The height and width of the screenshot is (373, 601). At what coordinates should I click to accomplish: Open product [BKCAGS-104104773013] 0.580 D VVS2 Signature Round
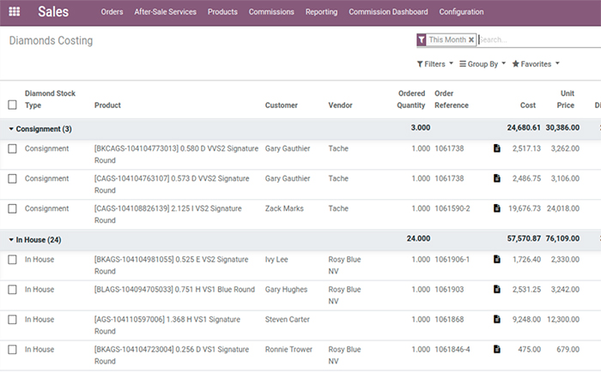tap(176, 154)
